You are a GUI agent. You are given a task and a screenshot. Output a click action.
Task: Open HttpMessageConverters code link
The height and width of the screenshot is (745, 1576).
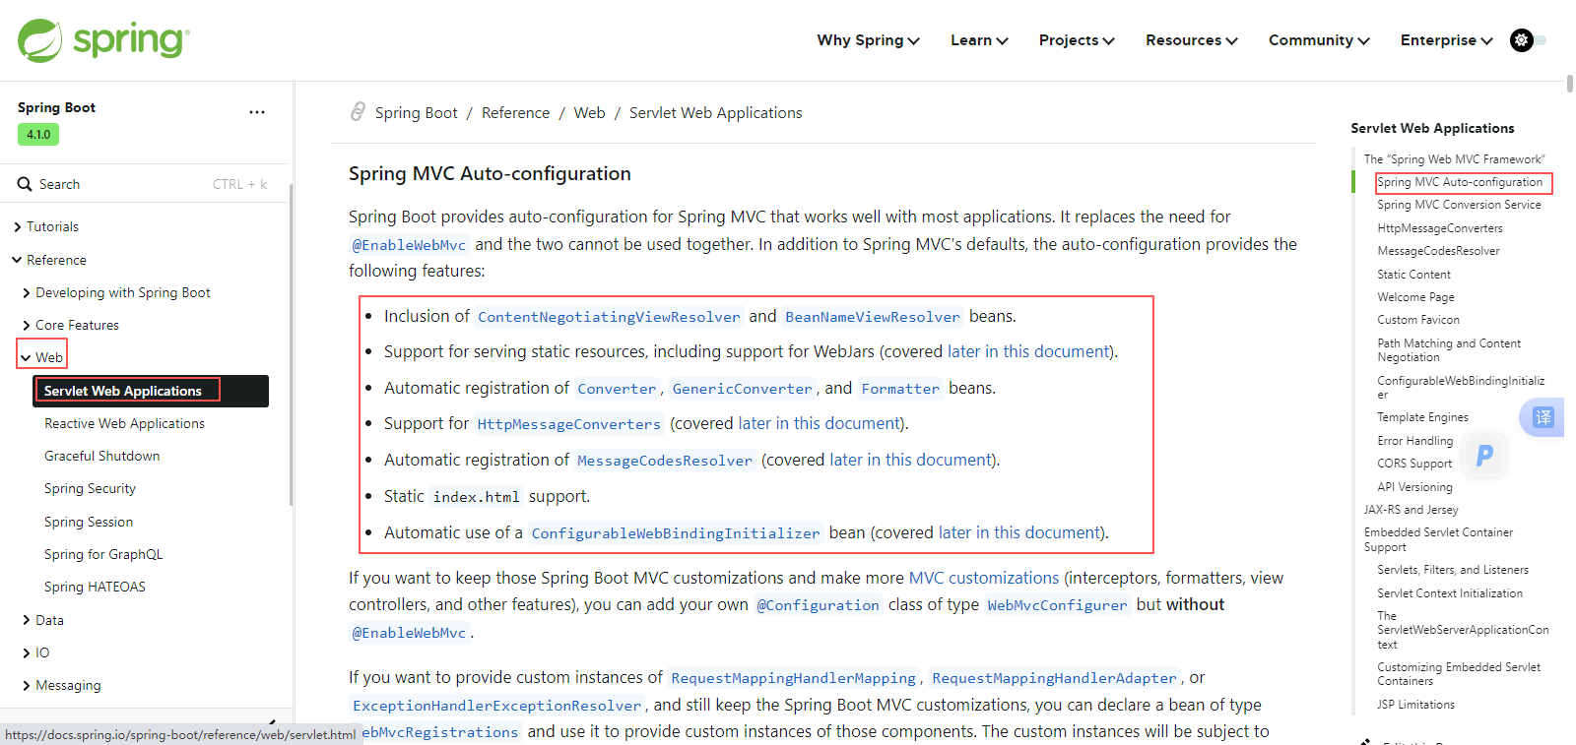point(568,424)
